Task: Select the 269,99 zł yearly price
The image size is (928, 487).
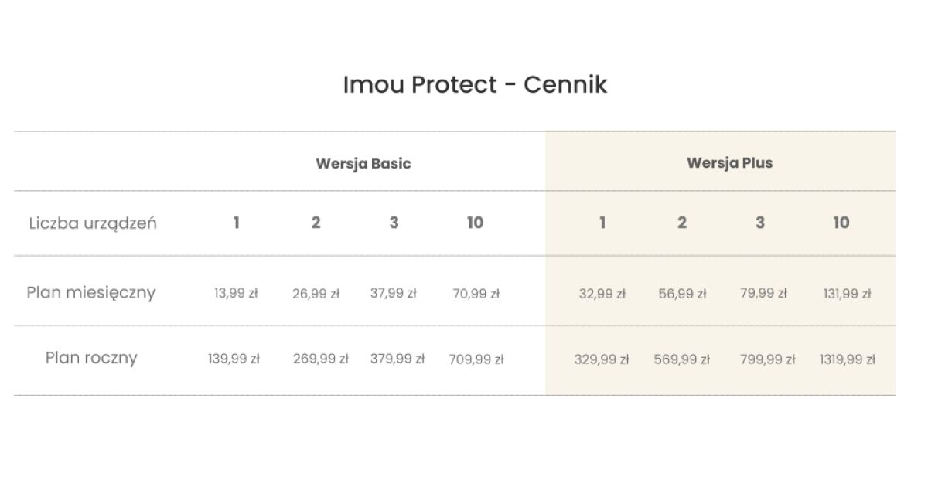Action: 320,359
